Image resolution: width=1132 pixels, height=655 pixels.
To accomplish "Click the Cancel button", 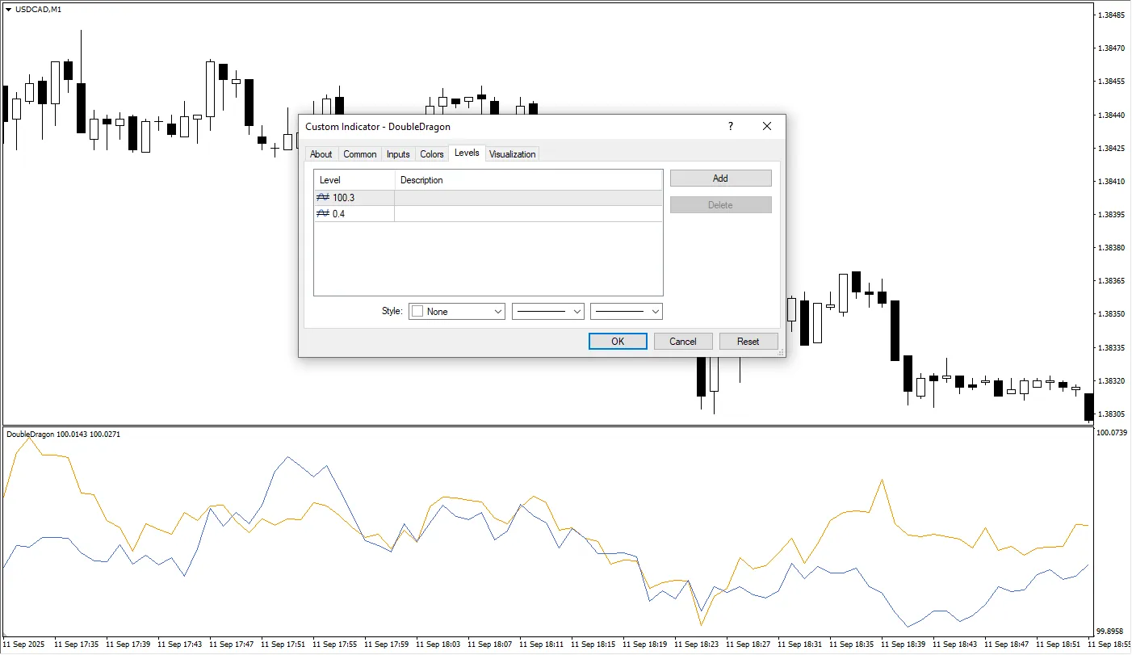I will click(x=683, y=342).
